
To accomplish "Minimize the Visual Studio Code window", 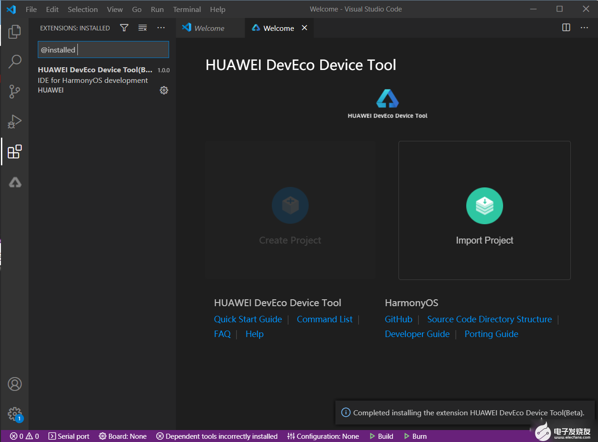I will 534,9.
